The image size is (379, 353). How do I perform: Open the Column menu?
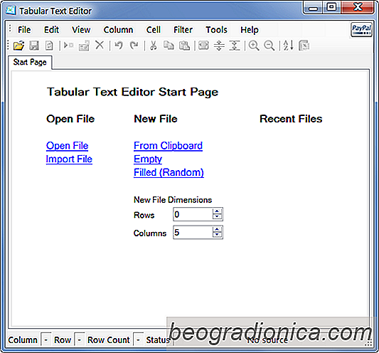click(x=118, y=30)
